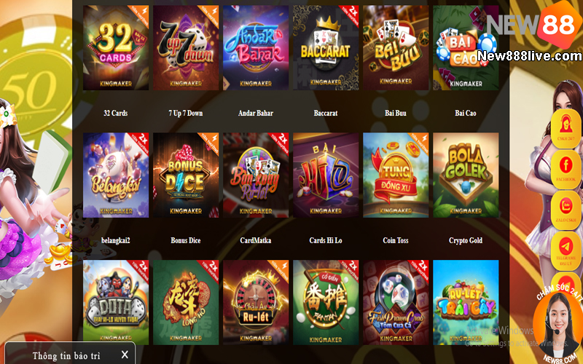
Task: Click the Cards Hi Lo label
Action: (x=326, y=240)
